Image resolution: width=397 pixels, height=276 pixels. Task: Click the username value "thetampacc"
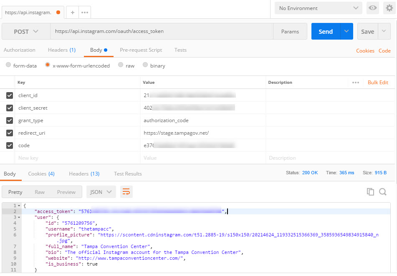coord(95,229)
